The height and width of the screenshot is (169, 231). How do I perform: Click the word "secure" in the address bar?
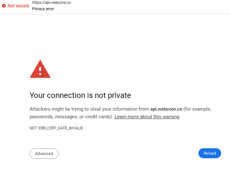click(x=22, y=6)
